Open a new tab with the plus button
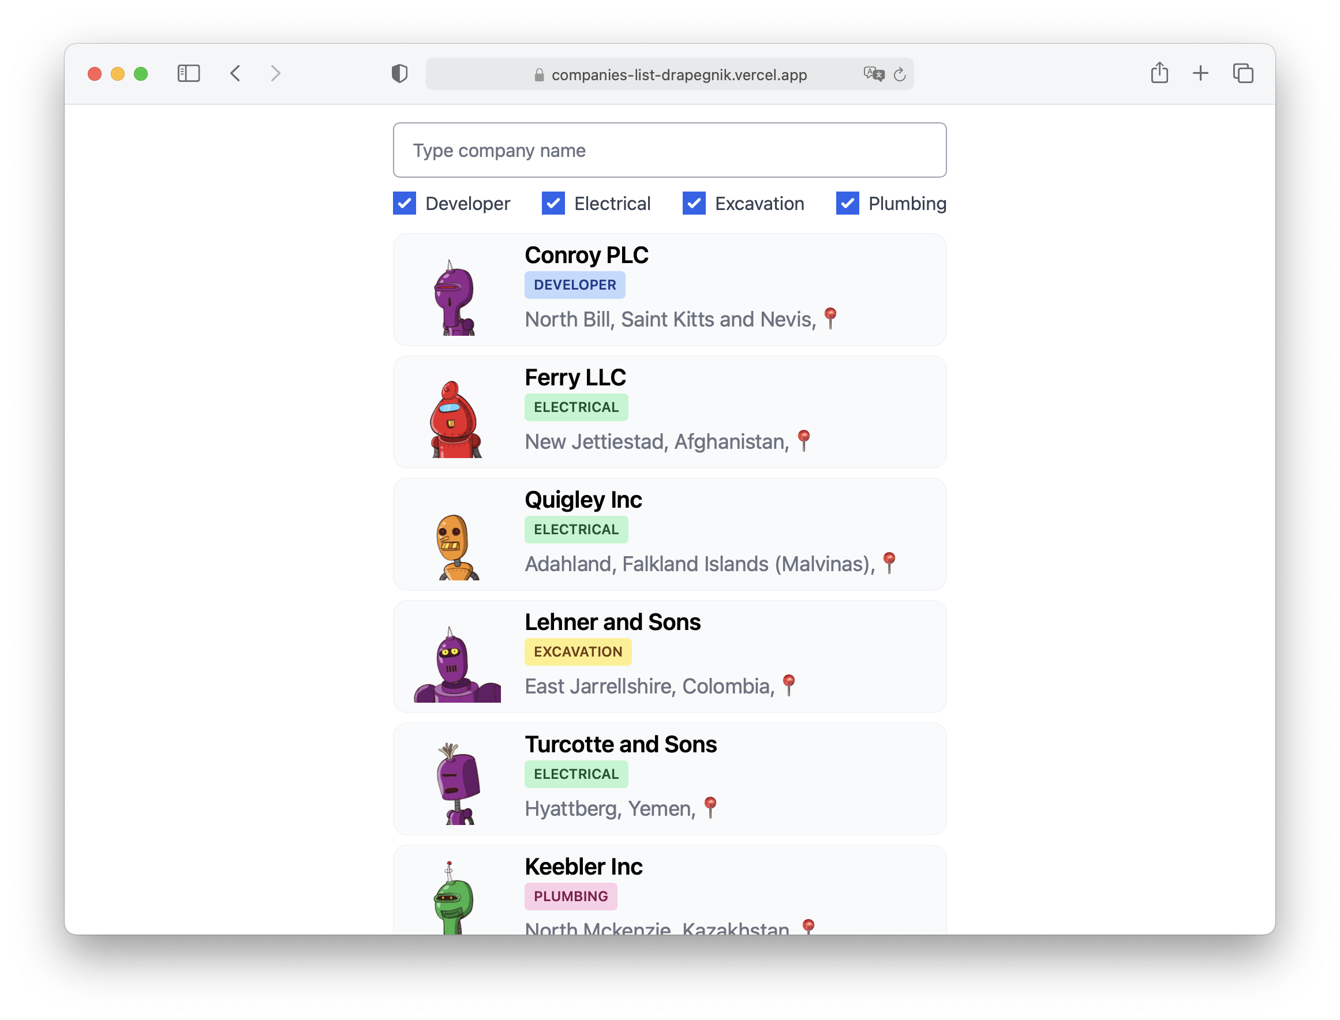 tap(1200, 73)
